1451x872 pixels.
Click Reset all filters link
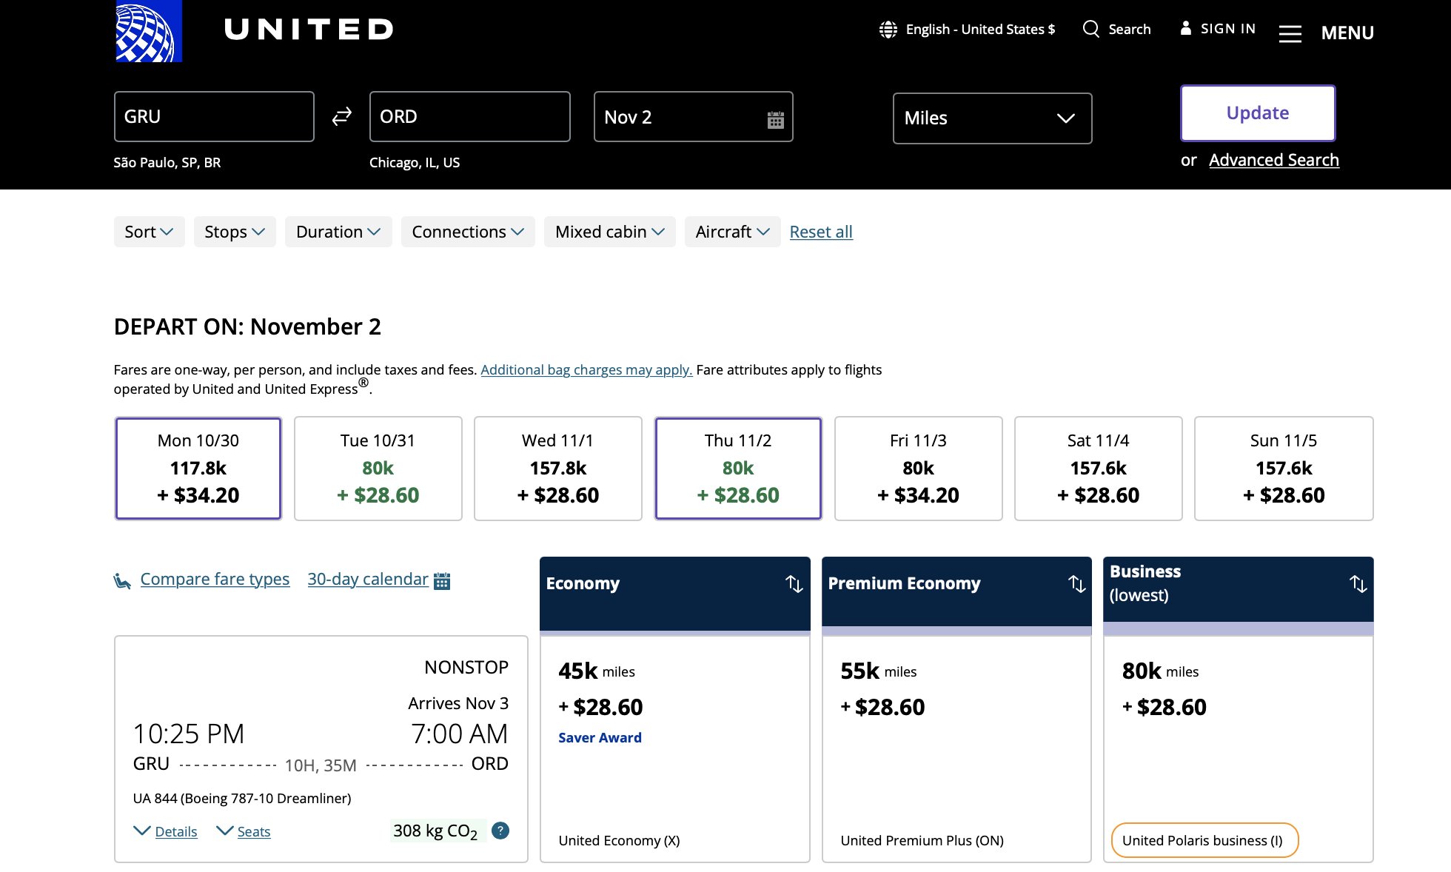click(x=821, y=232)
